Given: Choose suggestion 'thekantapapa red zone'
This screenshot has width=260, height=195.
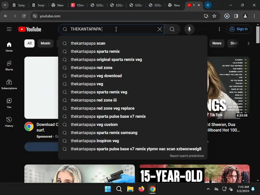Looking at the screenshot, I should tap(133, 68).
